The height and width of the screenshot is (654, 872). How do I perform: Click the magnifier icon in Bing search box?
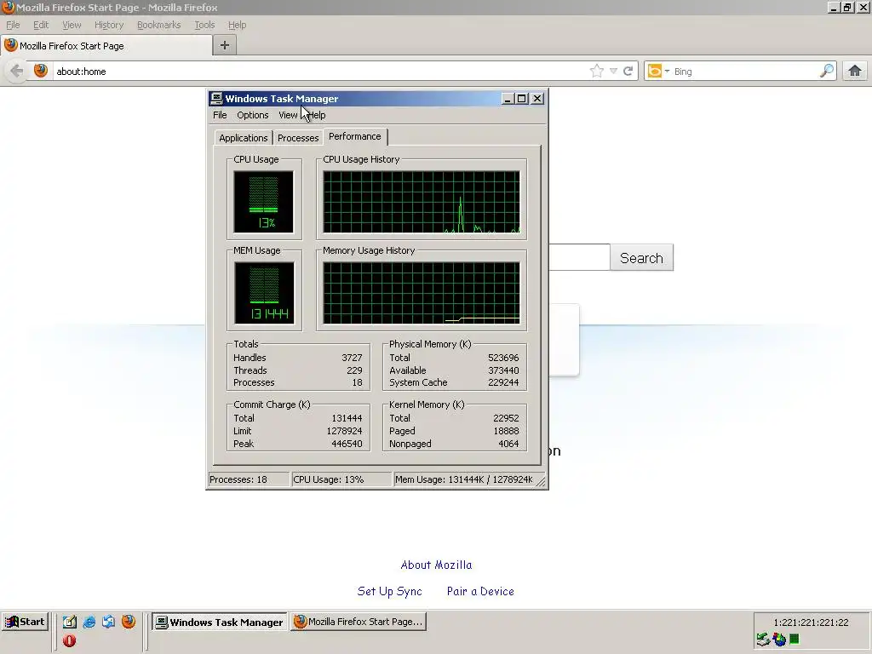click(827, 71)
